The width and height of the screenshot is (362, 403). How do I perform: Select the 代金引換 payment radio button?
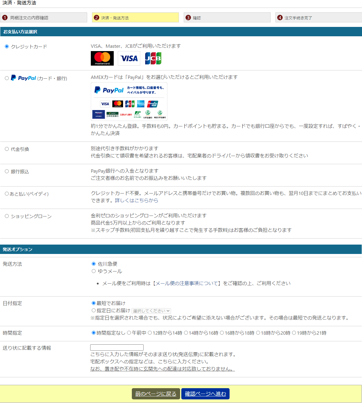7,149
